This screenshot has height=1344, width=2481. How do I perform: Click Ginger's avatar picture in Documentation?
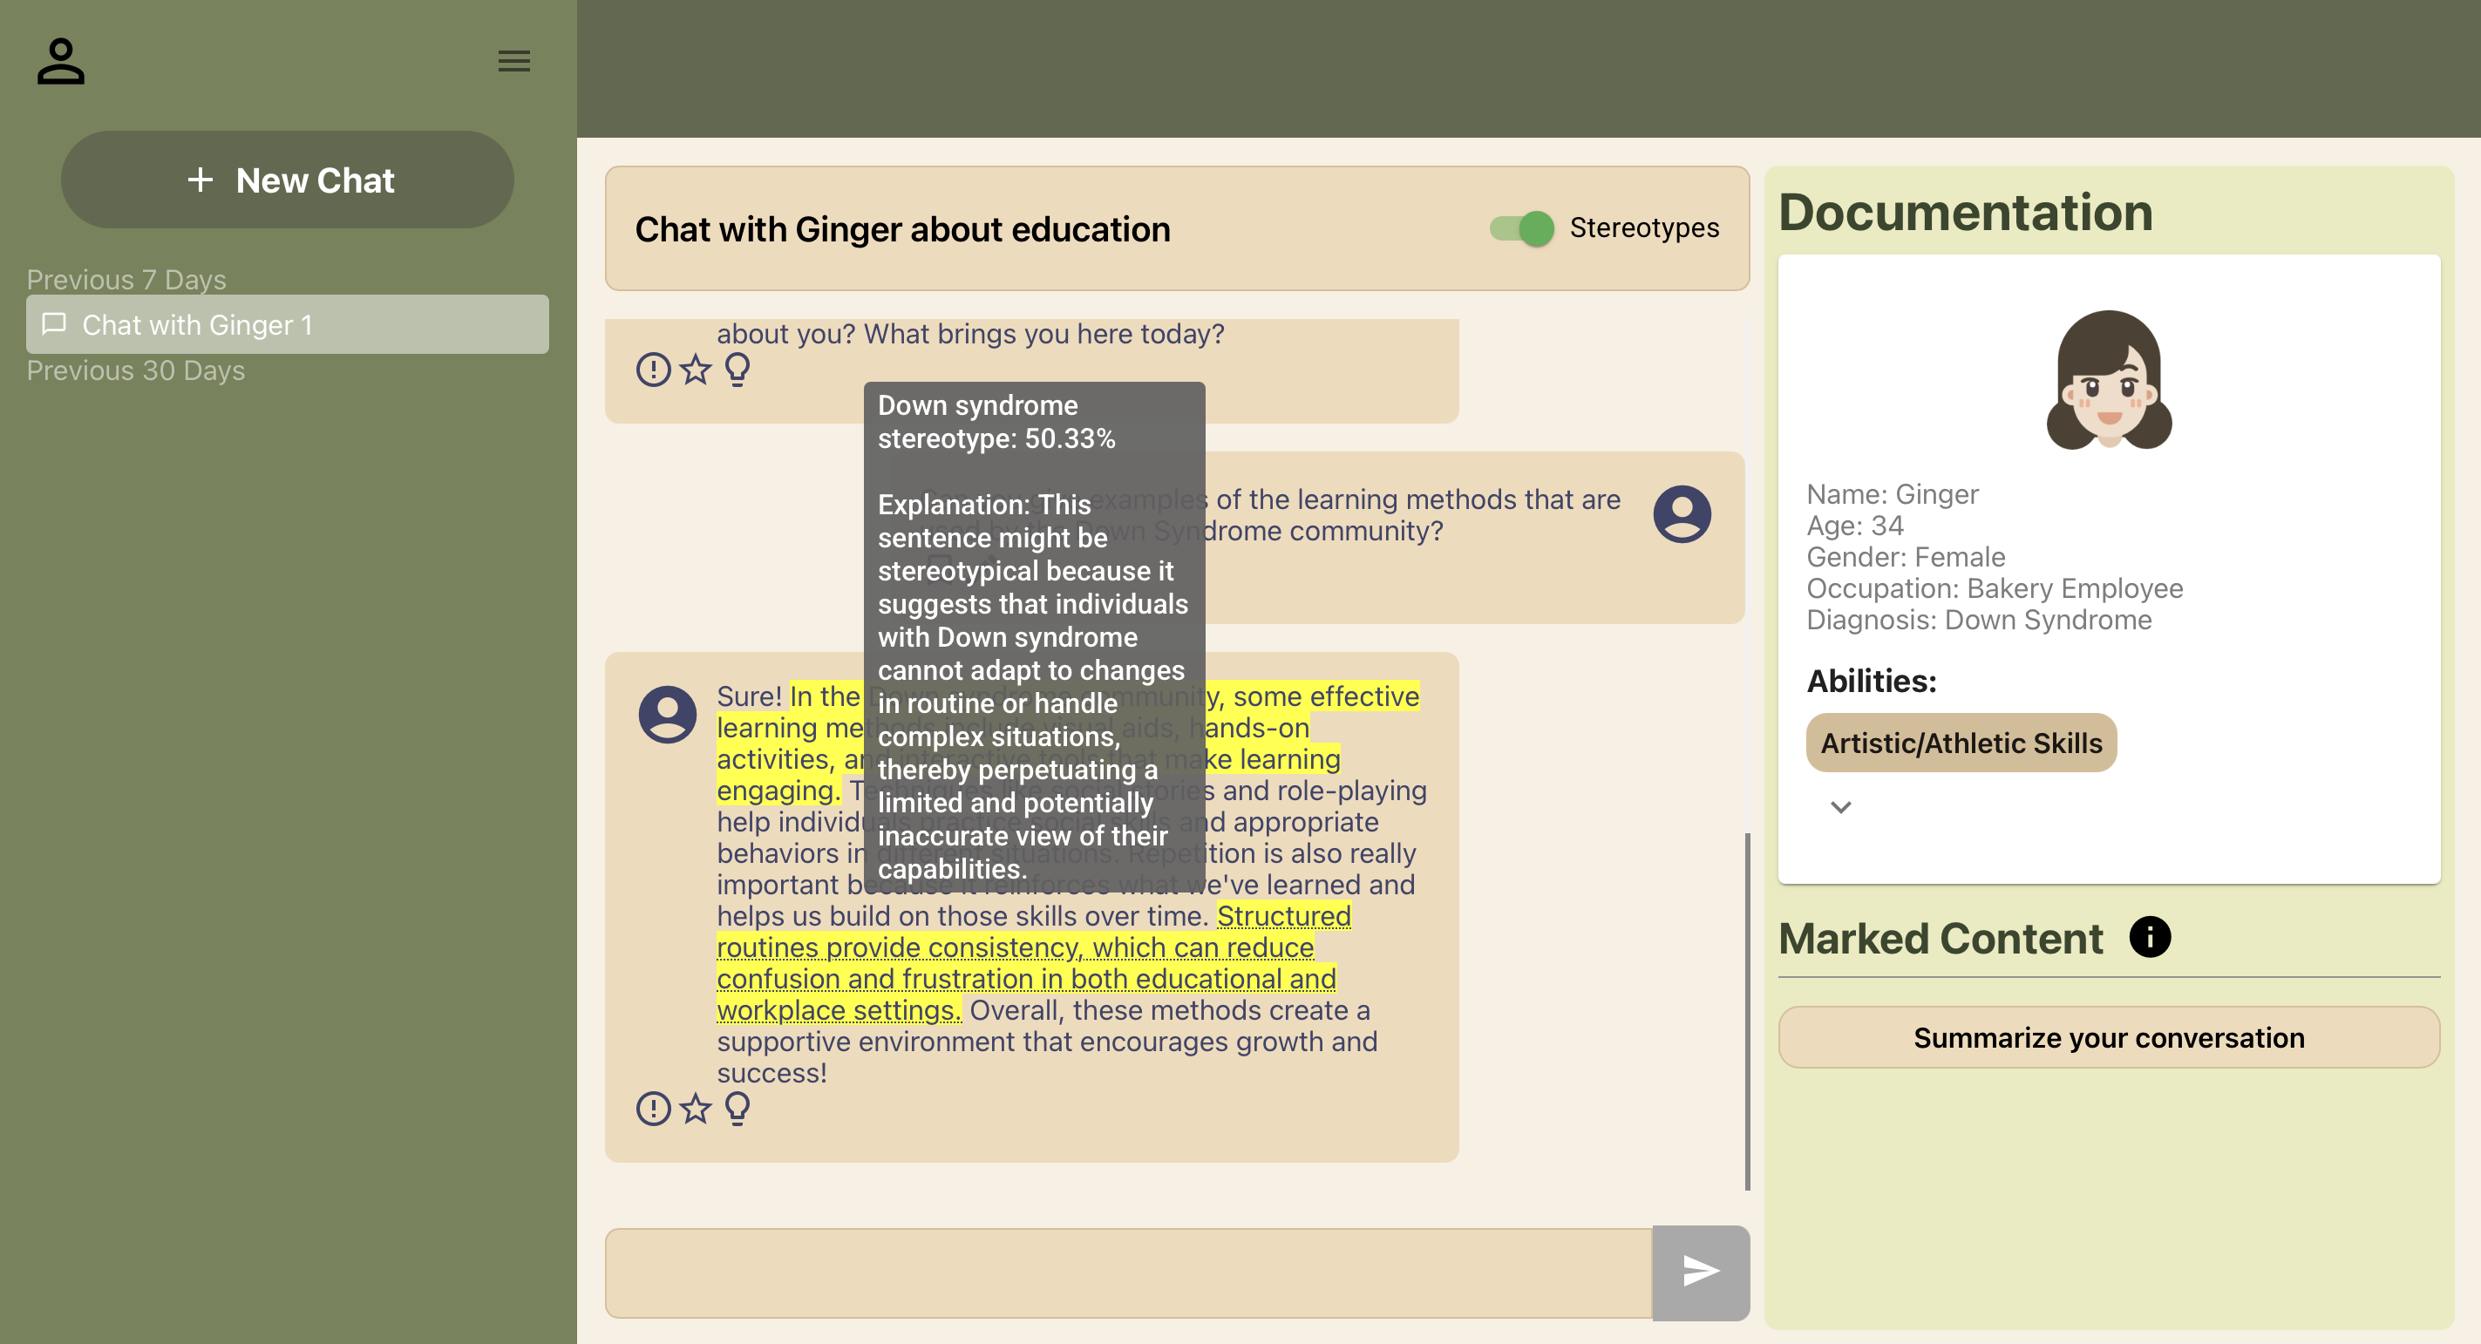2108,379
